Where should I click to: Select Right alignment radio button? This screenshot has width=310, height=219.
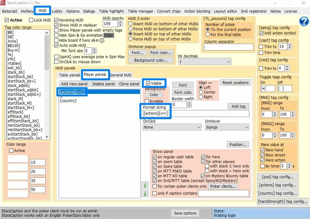click(201, 97)
